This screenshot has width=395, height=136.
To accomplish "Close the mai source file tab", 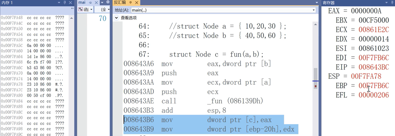I will click(96, 2).
